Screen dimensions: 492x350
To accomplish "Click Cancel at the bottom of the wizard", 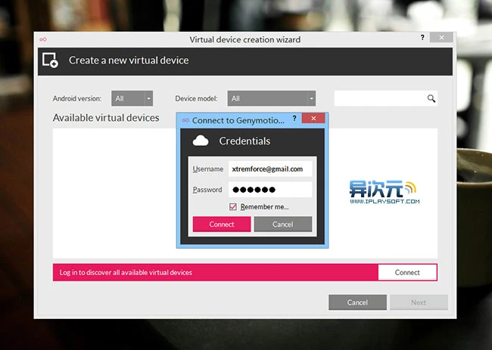I will 357,302.
